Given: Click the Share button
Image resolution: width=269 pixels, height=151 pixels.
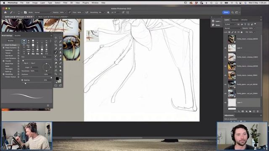Looking at the screenshot, I should 226,12.
